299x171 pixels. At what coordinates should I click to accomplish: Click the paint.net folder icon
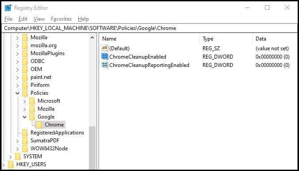point(25,77)
